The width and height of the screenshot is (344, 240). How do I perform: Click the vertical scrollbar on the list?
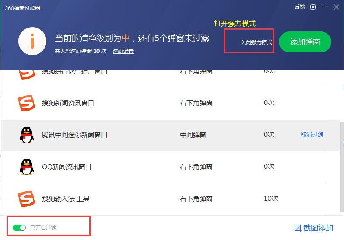(341, 166)
